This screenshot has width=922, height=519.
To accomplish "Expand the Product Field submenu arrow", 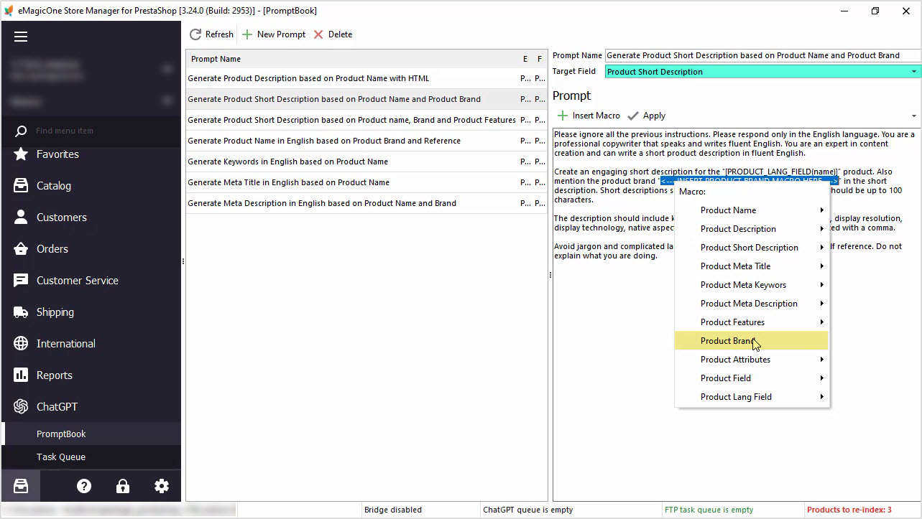I will pyautogui.click(x=821, y=378).
